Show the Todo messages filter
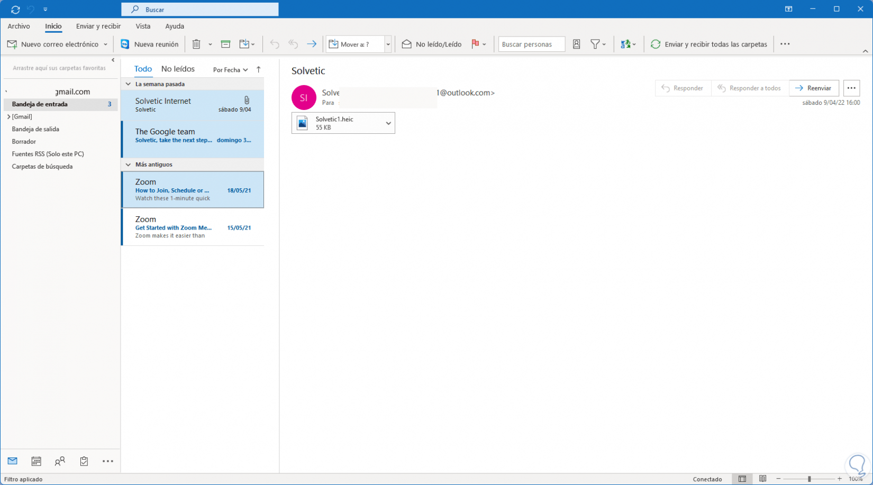 pyautogui.click(x=143, y=69)
